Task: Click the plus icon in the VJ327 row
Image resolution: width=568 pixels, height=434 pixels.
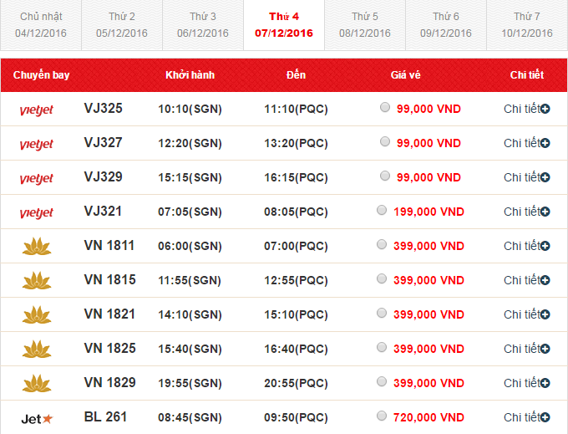Action: click(545, 144)
